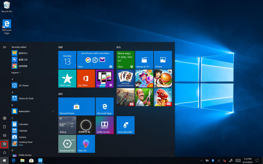The width and height of the screenshot is (263, 164).
Task: Open File Explorer from the taskbar
Action: pyautogui.click(x=22, y=161)
